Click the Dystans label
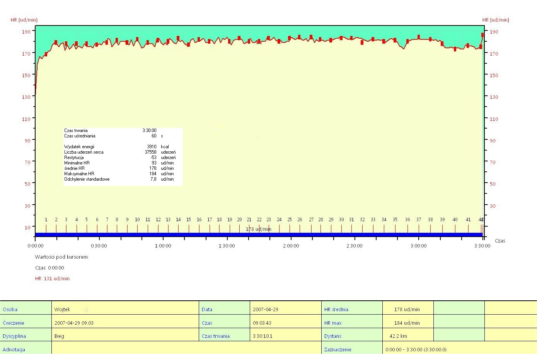The image size is (537, 354). 332,336
